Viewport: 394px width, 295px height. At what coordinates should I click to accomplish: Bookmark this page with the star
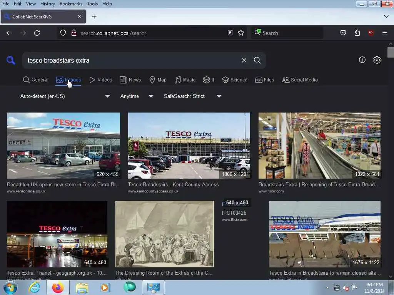(241, 33)
